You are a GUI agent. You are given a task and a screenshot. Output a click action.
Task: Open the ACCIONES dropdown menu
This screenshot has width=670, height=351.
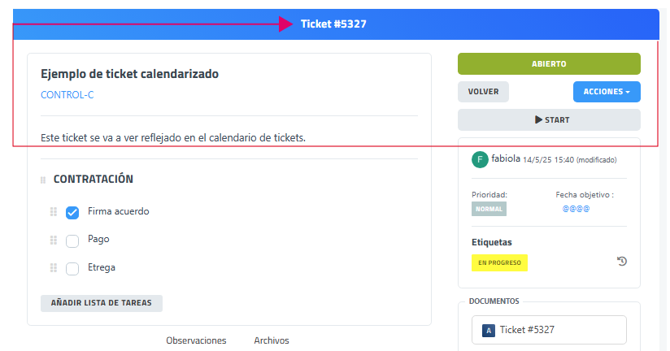pyautogui.click(x=607, y=92)
